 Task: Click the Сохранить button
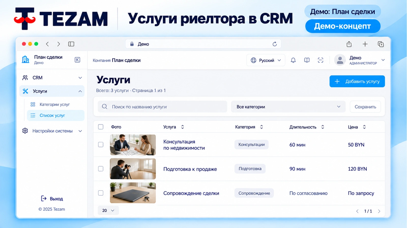coord(365,107)
